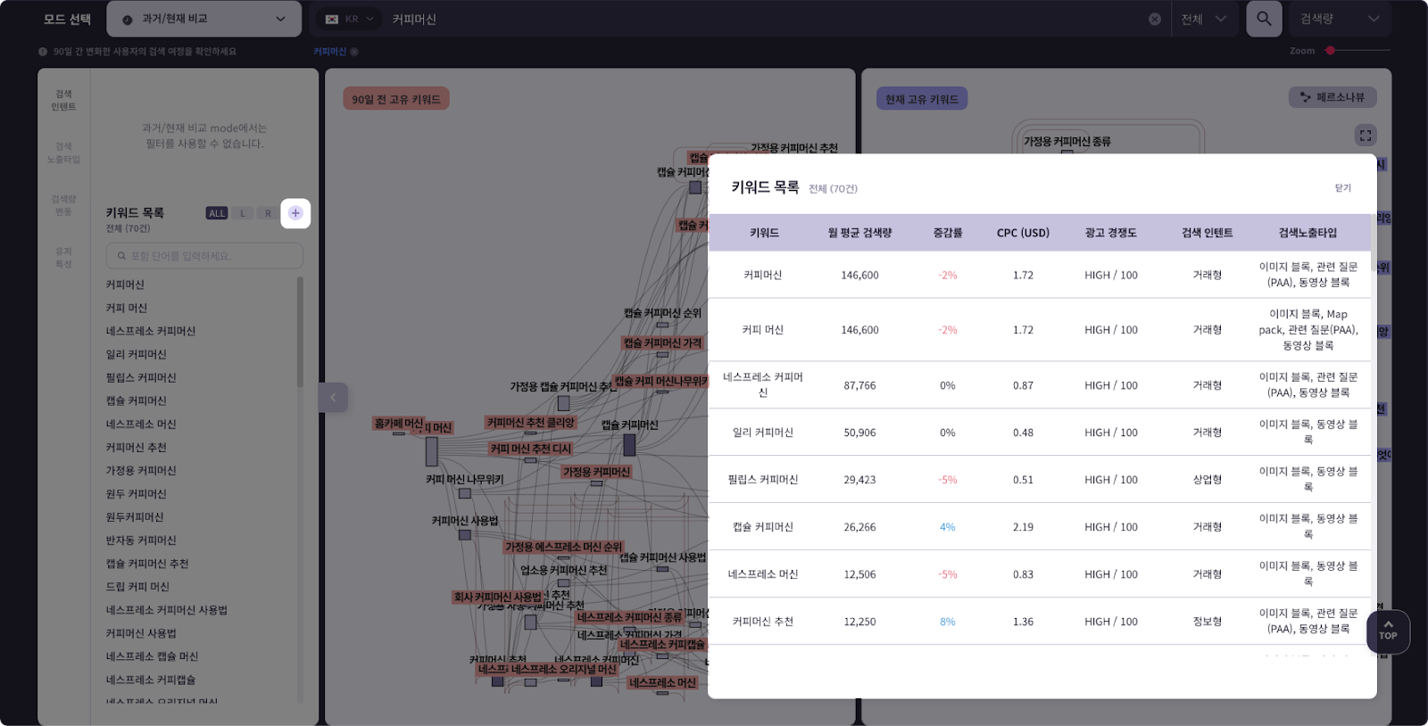Click the CPC (USD) column header
Screen dimensions: 1428x726
[1023, 233]
